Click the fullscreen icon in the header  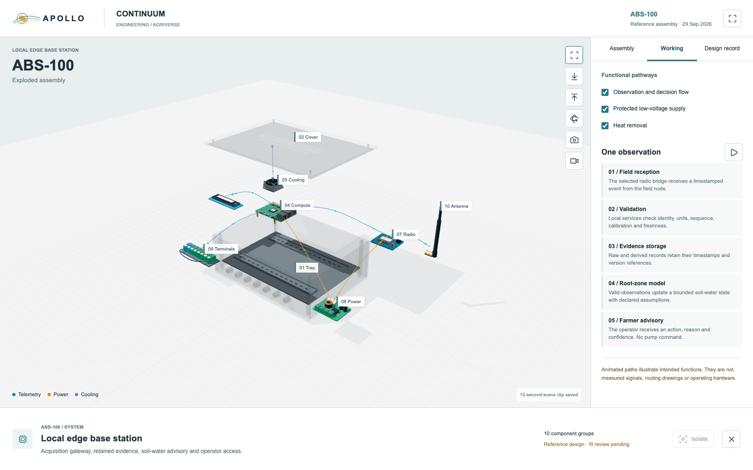click(732, 18)
